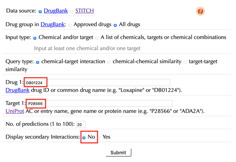Viewport: 236px width, 162px height.
Task: Select DrugBank as data source
Action: pyautogui.click(x=40, y=11)
